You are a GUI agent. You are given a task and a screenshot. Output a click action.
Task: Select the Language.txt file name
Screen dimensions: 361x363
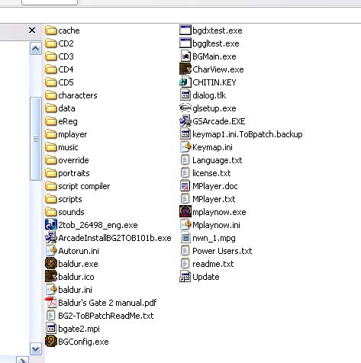[217, 160]
